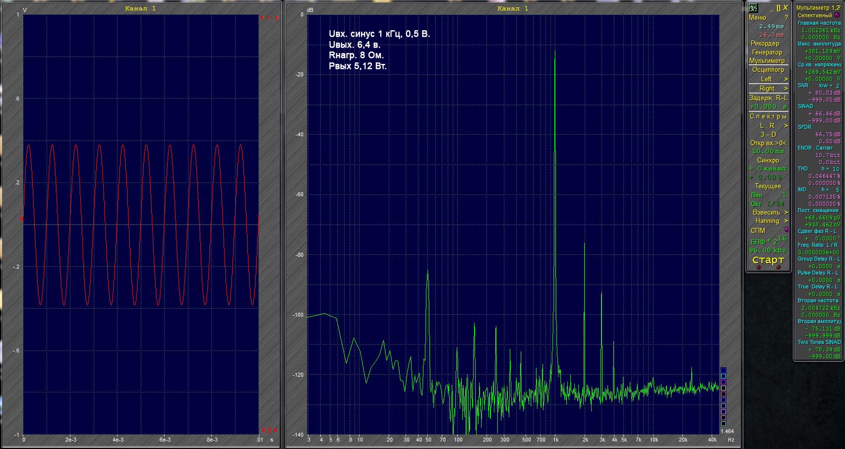Click the СПМ label
The height and width of the screenshot is (449, 845).
pos(758,230)
